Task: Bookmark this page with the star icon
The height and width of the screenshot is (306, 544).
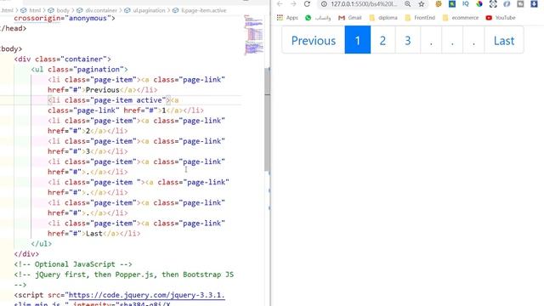Action: click(x=422, y=3)
